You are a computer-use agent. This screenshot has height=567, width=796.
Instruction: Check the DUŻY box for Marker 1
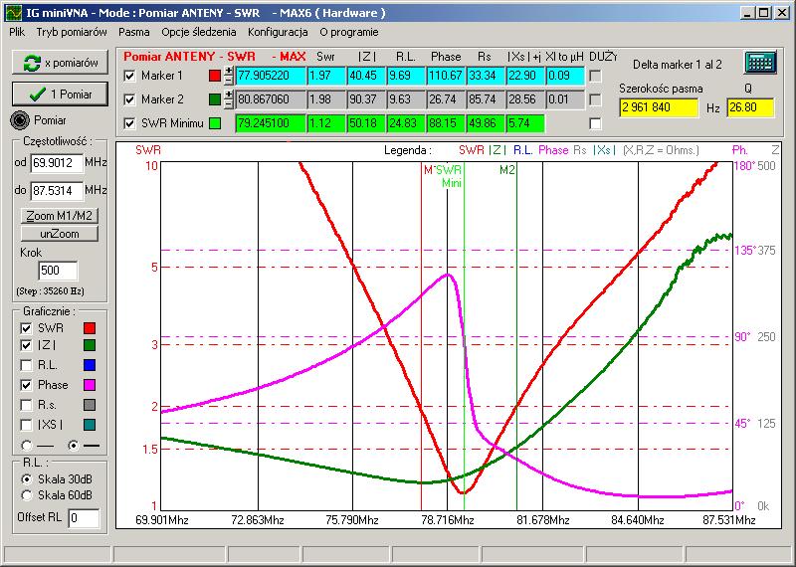pos(596,76)
